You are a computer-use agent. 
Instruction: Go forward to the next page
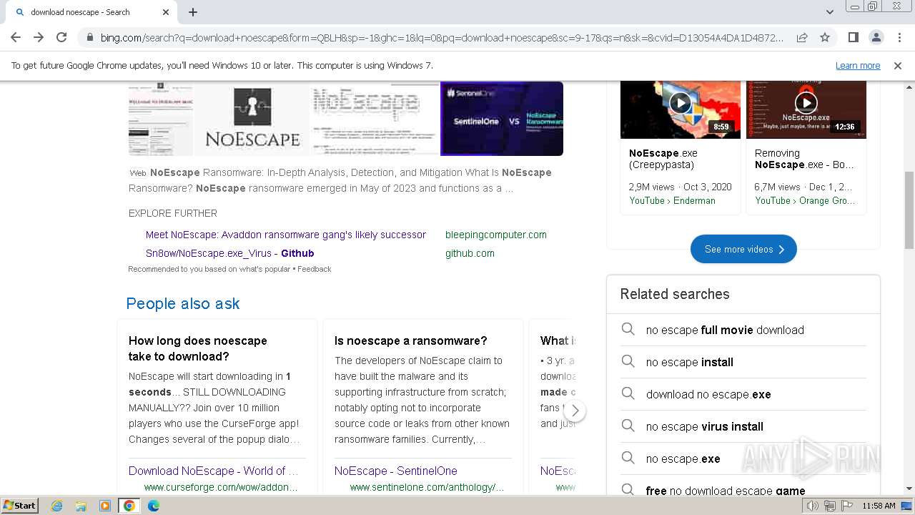pos(39,37)
